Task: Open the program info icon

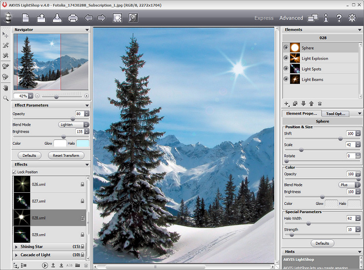Action: [x=326, y=18]
